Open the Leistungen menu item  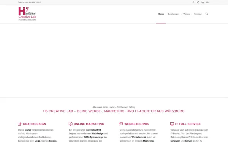coord(174,14)
